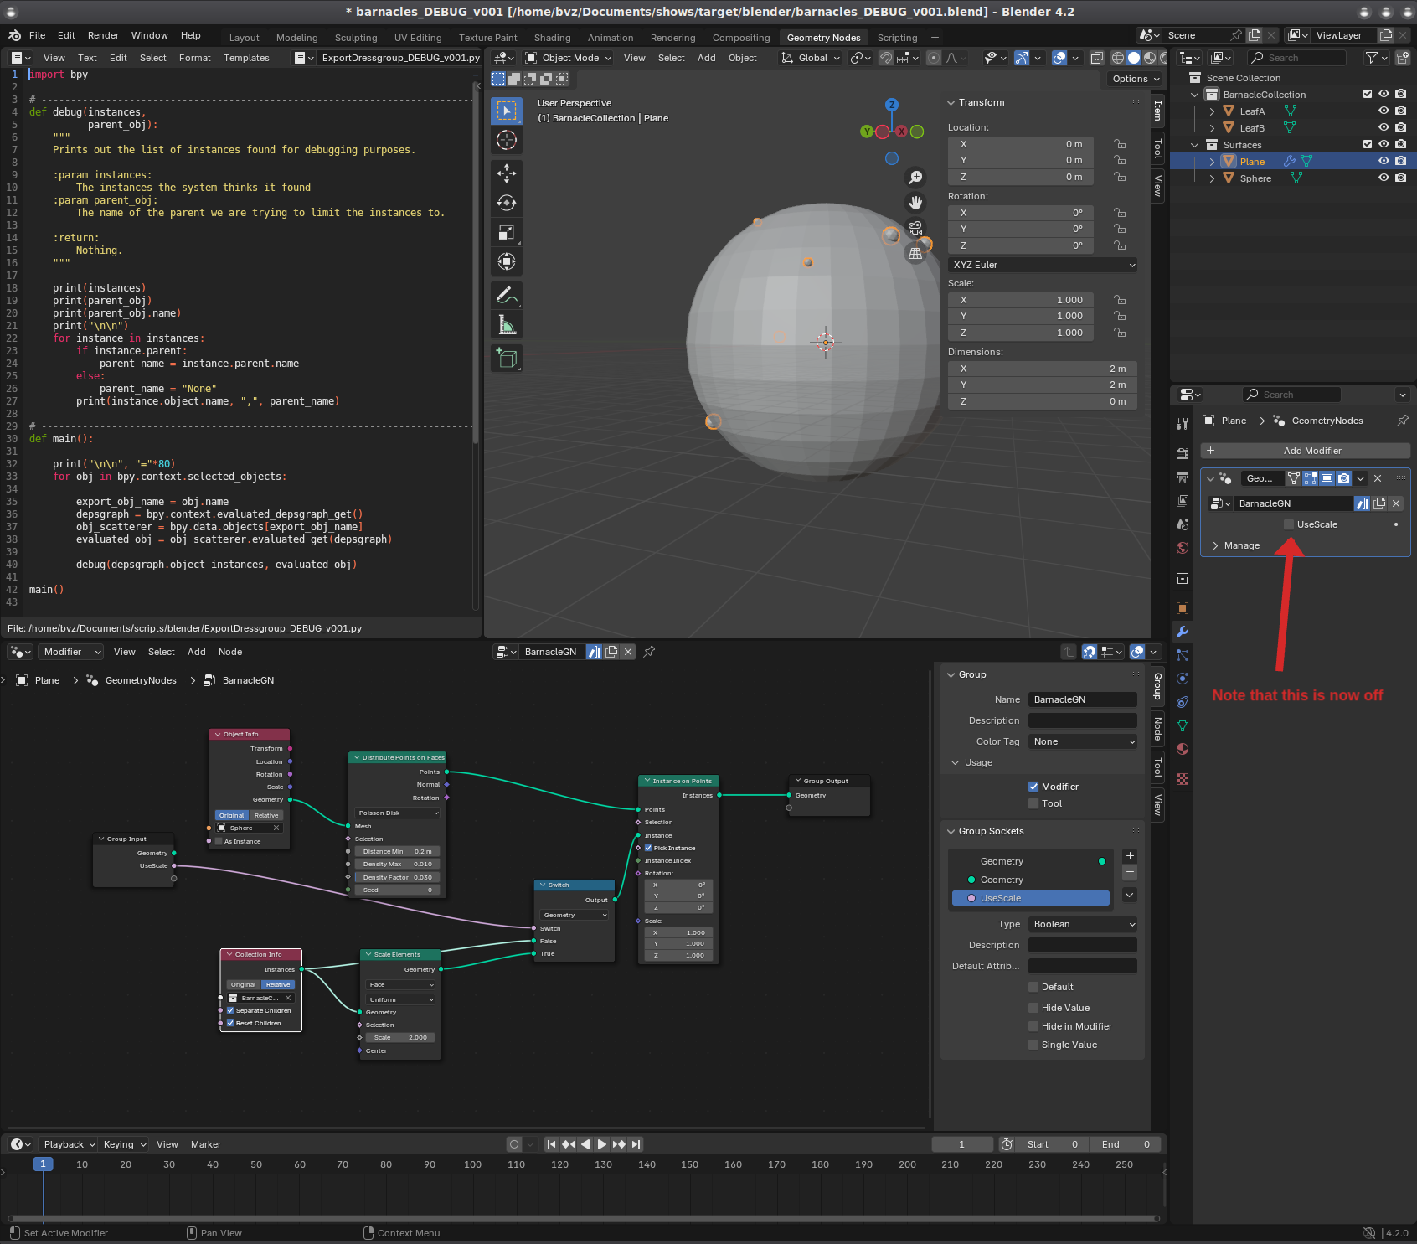Click the Add Modifier button

pos(1306,451)
